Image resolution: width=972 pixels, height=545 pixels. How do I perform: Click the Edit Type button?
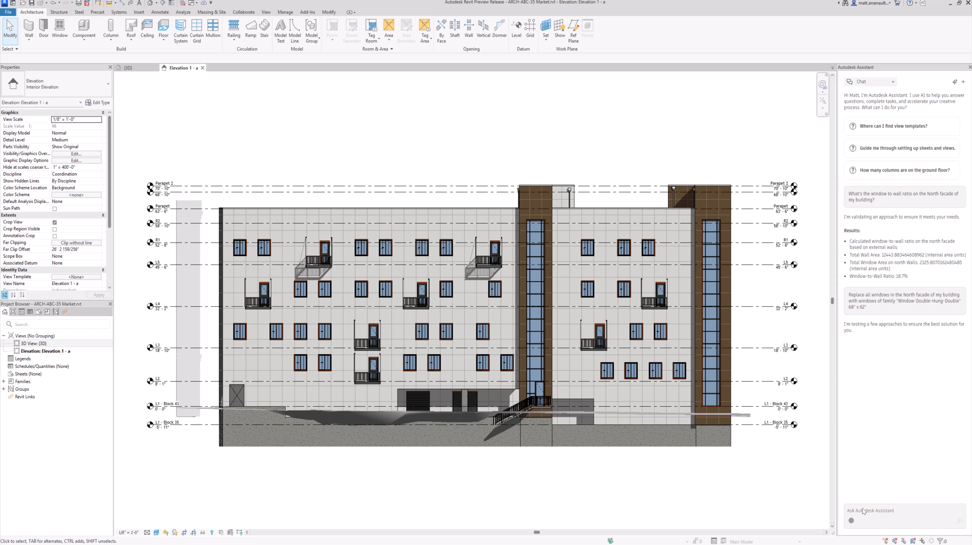(98, 103)
